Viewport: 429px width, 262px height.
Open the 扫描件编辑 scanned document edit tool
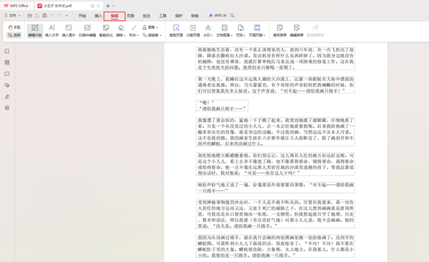(x=87, y=31)
